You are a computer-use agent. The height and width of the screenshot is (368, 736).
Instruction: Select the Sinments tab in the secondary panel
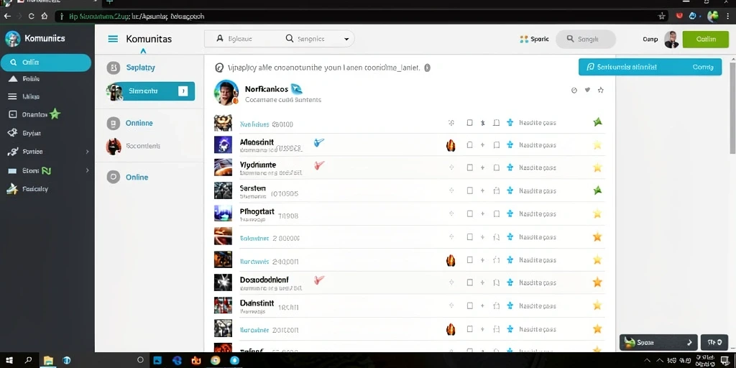tap(150, 91)
